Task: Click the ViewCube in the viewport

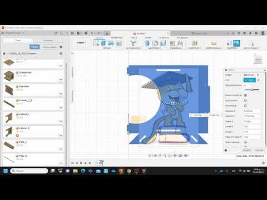Action: pos(258,59)
